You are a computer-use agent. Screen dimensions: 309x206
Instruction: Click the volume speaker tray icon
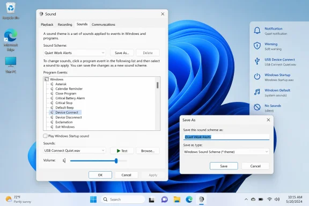pos(277,200)
